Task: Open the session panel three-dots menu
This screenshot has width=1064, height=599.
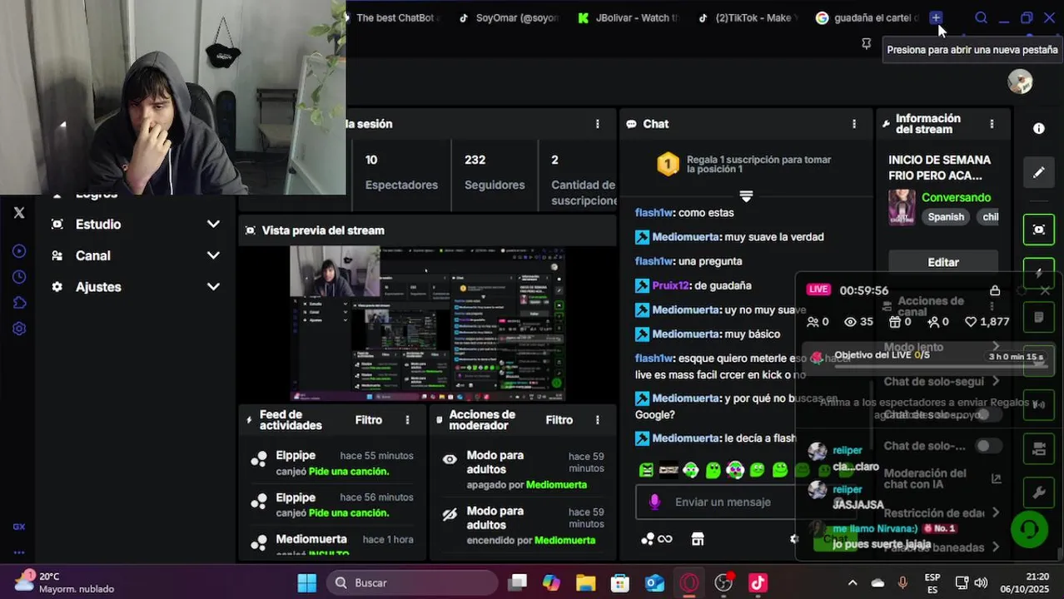Action: point(597,124)
